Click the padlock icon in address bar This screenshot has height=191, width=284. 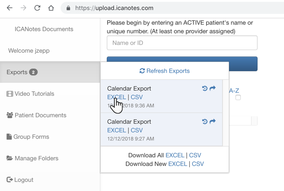pos(68,8)
